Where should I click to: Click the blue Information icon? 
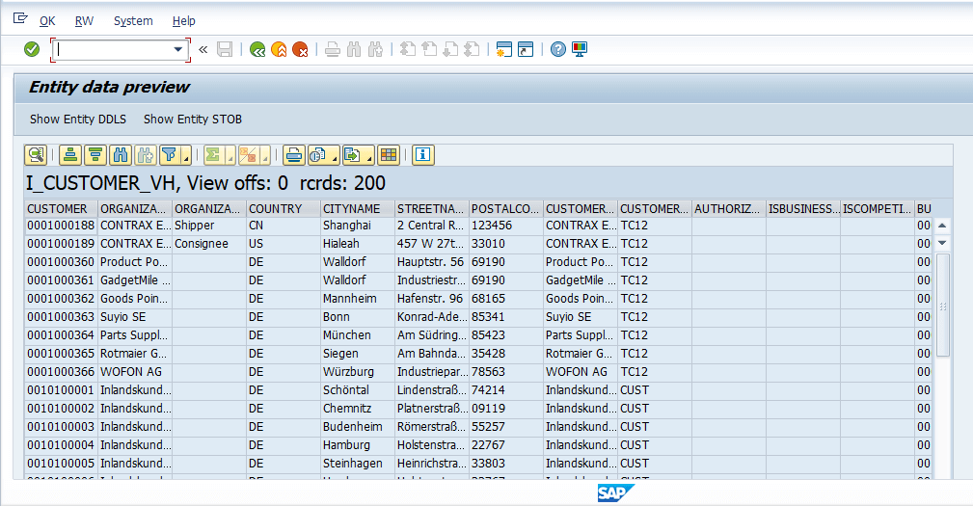coord(423,155)
